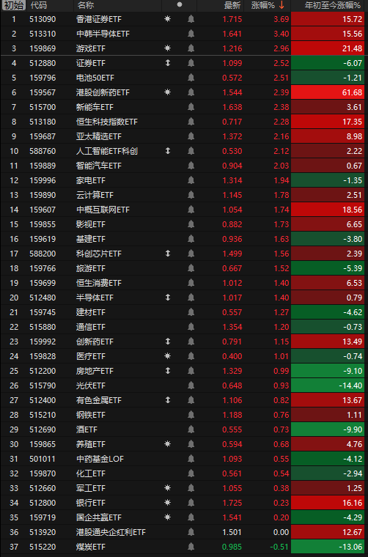Select the 61.68 year-to-date heat cell
The width and height of the screenshot is (368, 557).
(328, 92)
